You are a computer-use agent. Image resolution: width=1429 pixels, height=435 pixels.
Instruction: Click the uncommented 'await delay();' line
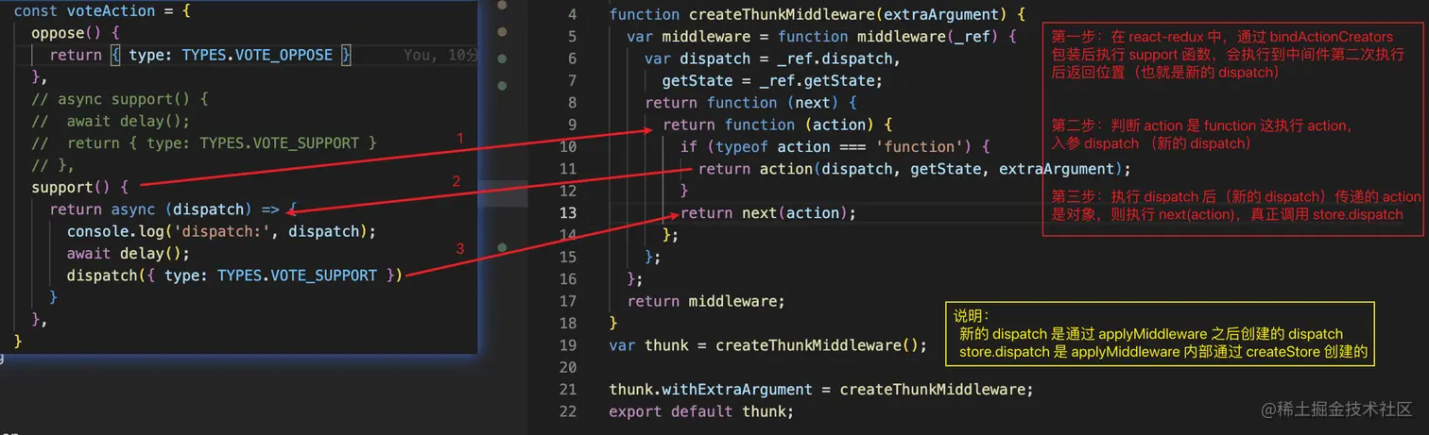point(129,253)
